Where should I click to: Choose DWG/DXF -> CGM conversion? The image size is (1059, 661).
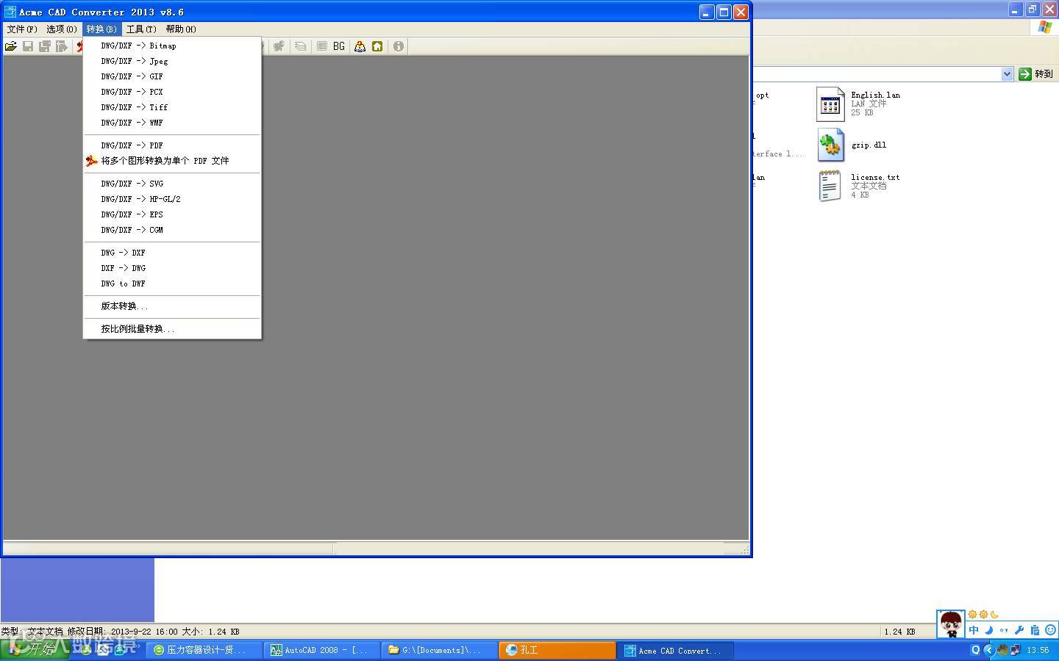(172, 230)
